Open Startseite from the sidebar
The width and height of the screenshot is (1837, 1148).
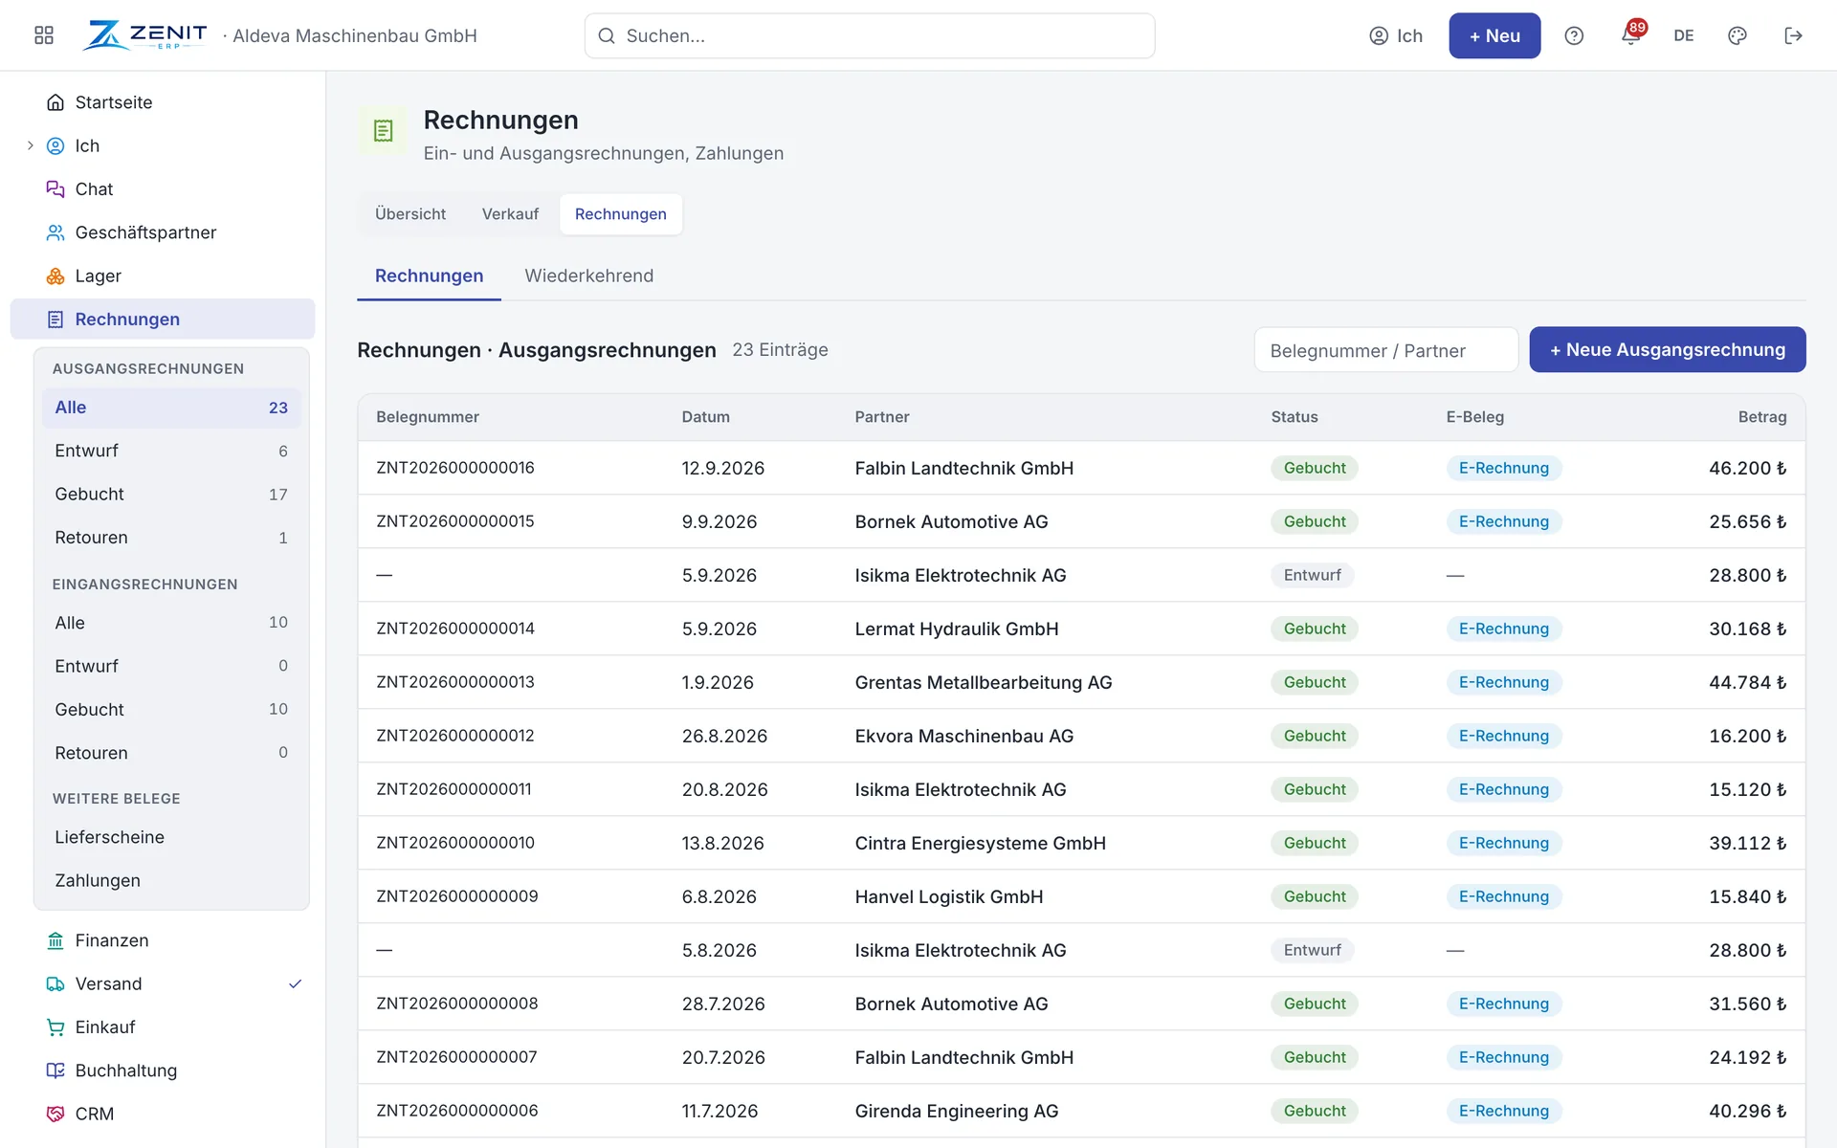[x=163, y=102]
